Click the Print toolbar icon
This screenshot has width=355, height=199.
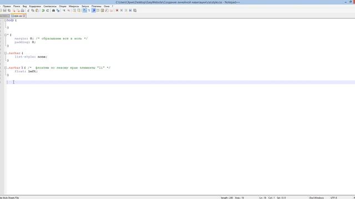tap(22, 11)
